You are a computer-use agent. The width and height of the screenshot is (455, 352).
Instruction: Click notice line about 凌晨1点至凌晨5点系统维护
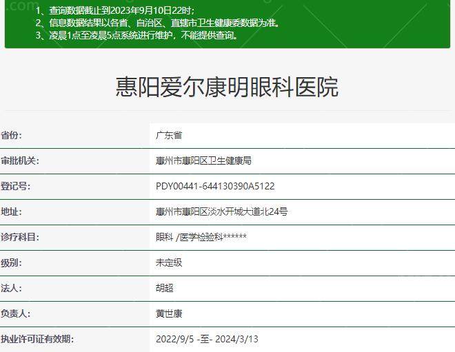click(x=137, y=35)
